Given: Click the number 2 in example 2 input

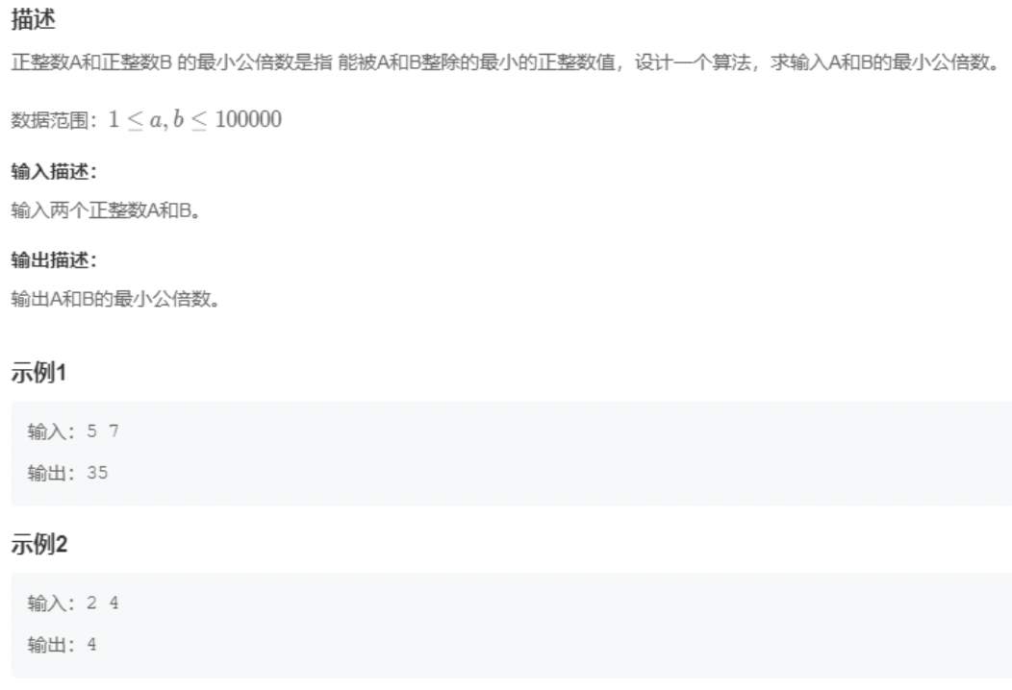Looking at the screenshot, I should pyautogui.click(x=91, y=603).
